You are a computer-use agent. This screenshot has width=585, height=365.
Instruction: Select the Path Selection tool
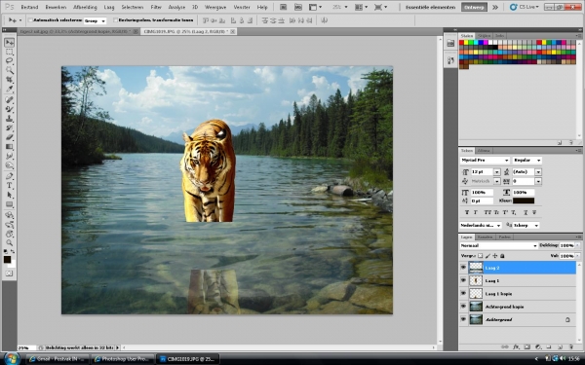10,195
